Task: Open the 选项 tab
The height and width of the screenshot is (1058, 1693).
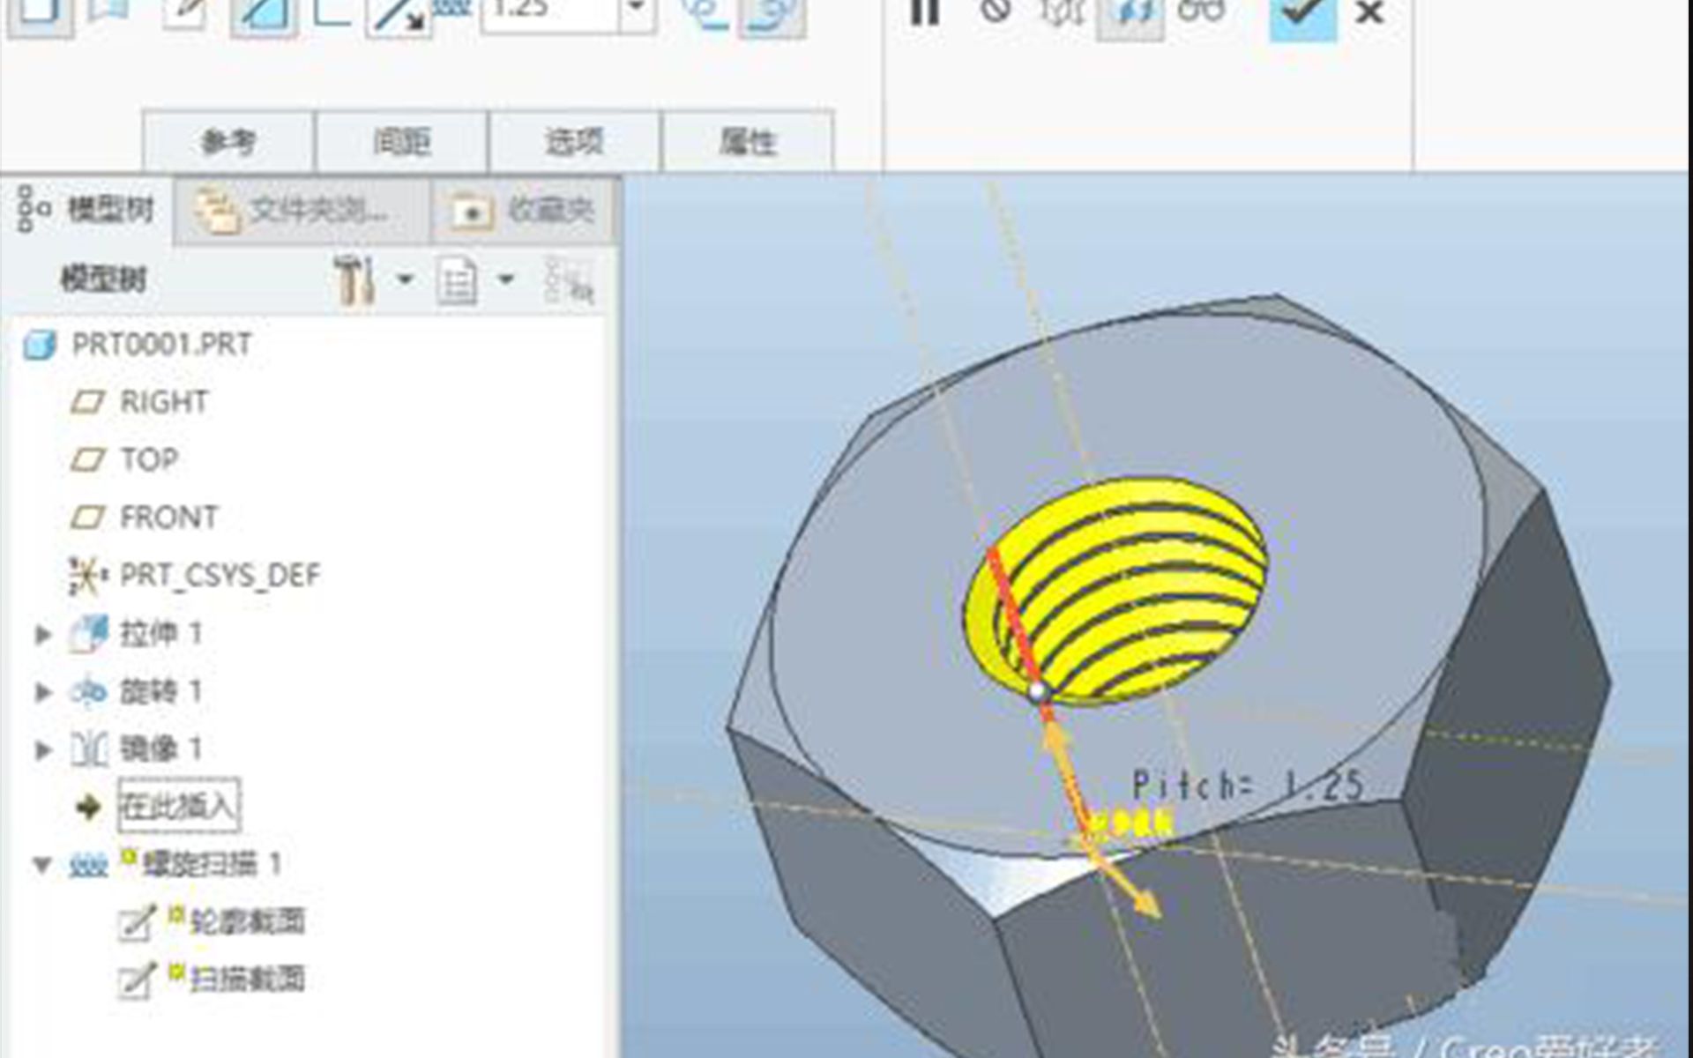Action: pos(573,141)
